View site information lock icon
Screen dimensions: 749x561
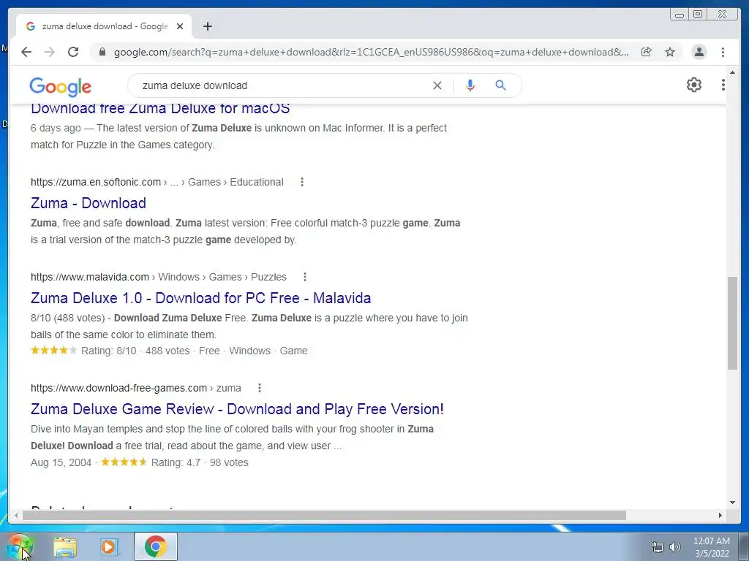coord(102,52)
